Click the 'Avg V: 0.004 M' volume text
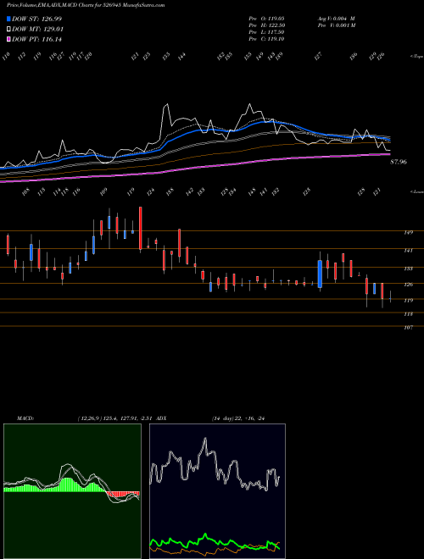Image resolution: width=424 pixels, height=559 pixels. tap(336, 18)
